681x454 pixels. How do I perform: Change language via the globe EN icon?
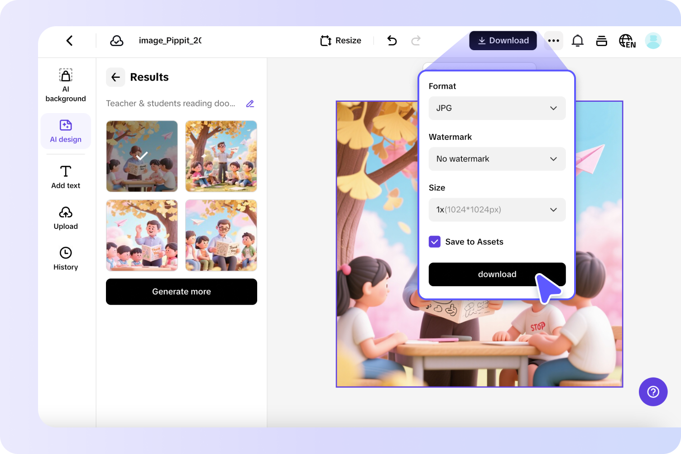(x=627, y=41)
